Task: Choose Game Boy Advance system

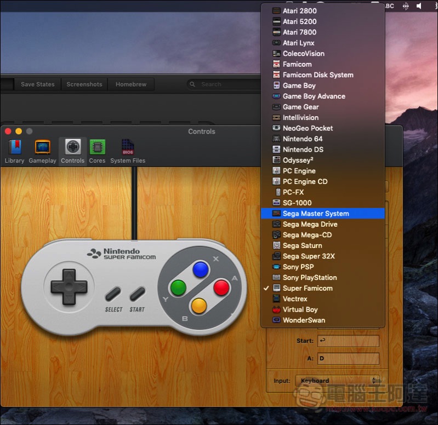Action: point(323,96)
